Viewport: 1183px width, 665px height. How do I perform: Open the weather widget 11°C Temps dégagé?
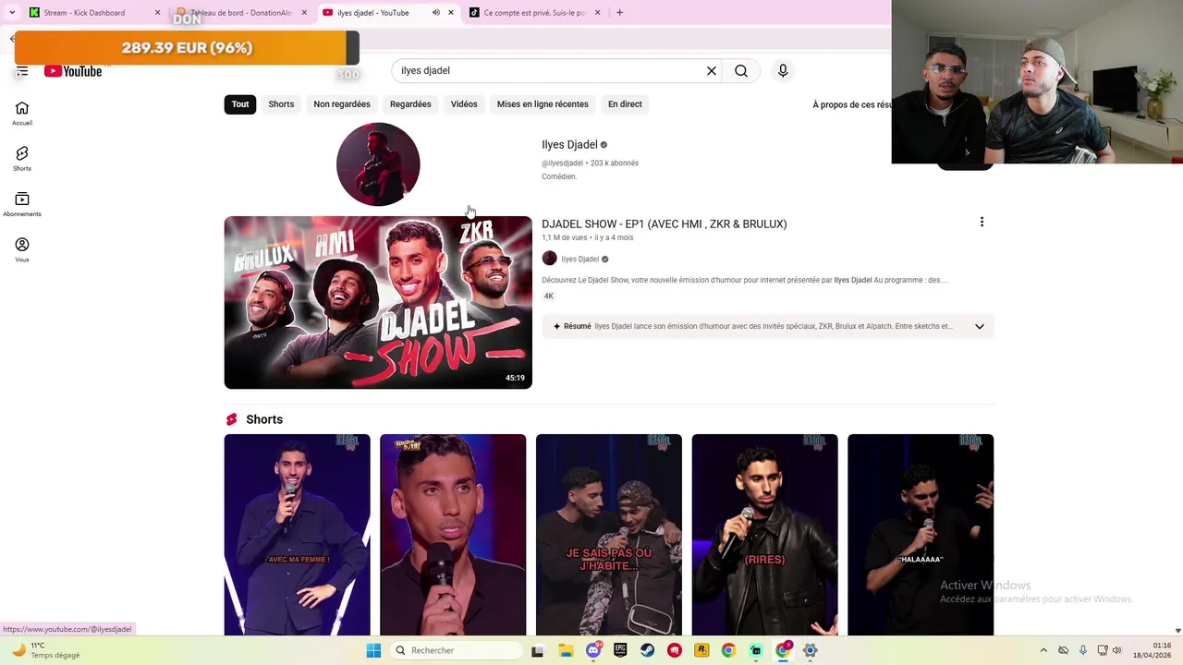[x=46, y=650]
